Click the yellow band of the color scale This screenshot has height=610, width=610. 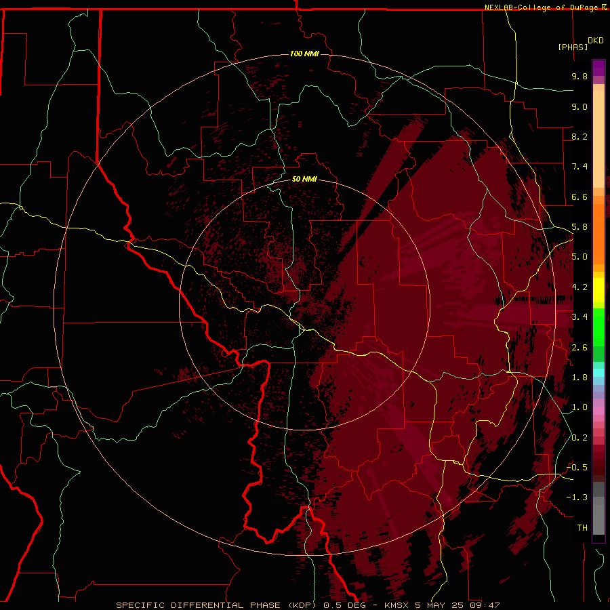click(598, 290)
